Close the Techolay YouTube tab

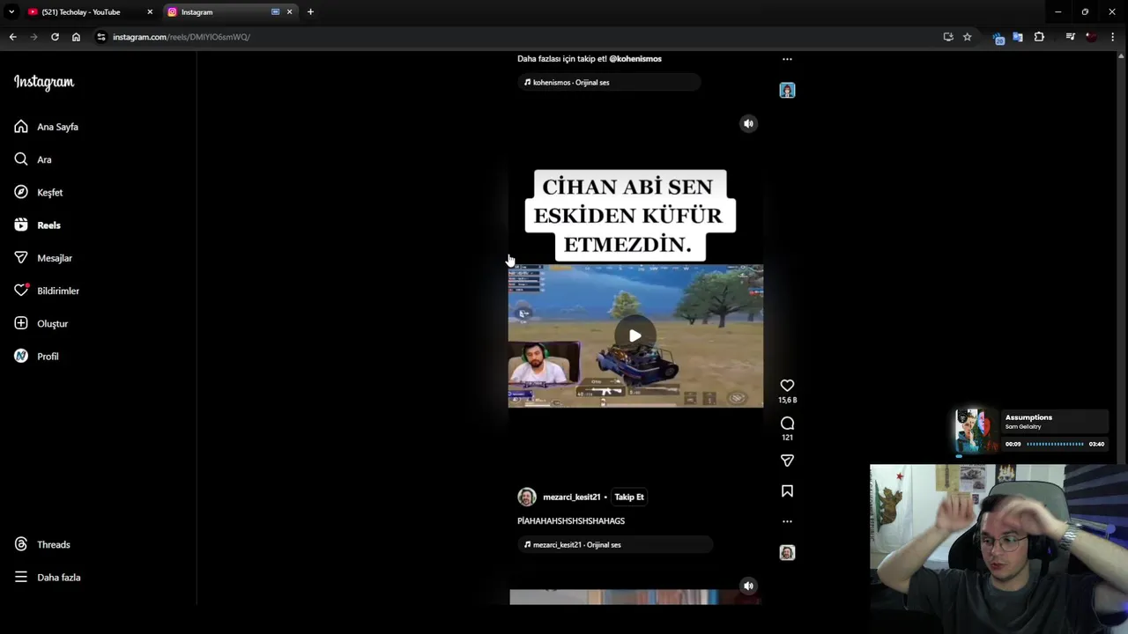(150, 12)
